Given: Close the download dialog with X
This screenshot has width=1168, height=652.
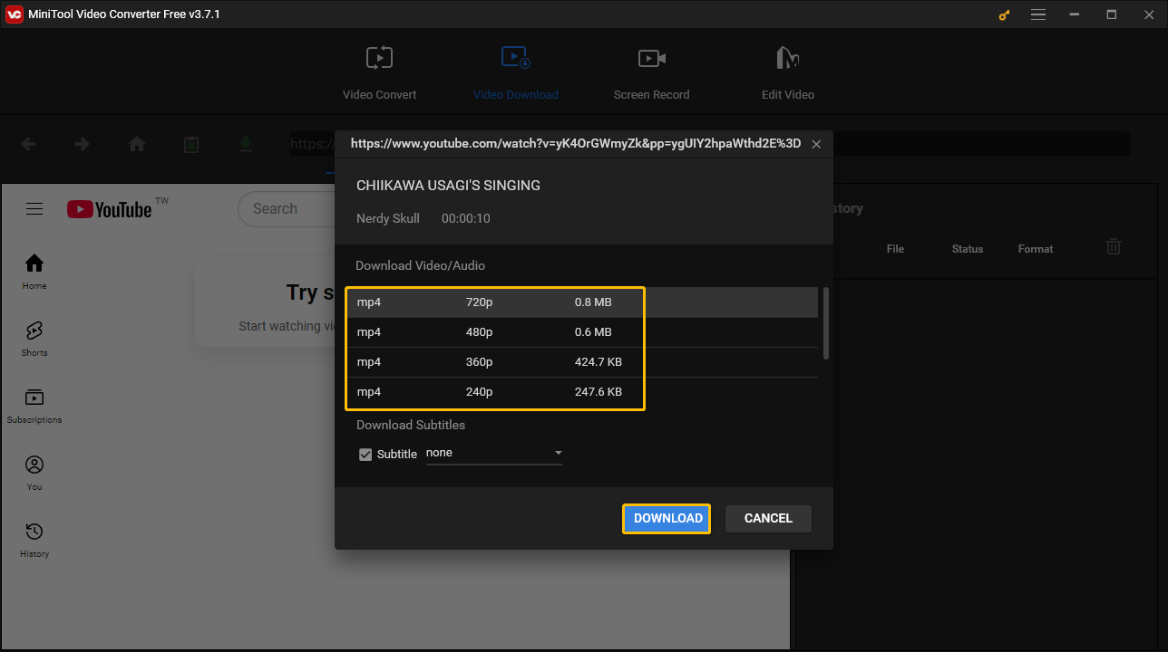Looking at the screenshot, I should click(816, 144).
